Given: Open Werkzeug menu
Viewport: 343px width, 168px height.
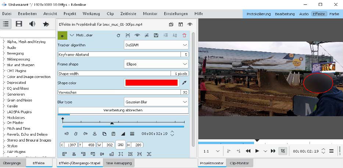Looking at the screenshot, I should (91, 14).
